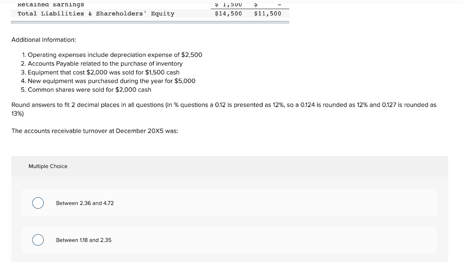Click the answer option Between 2.36 and 4.72

point(85,203)
